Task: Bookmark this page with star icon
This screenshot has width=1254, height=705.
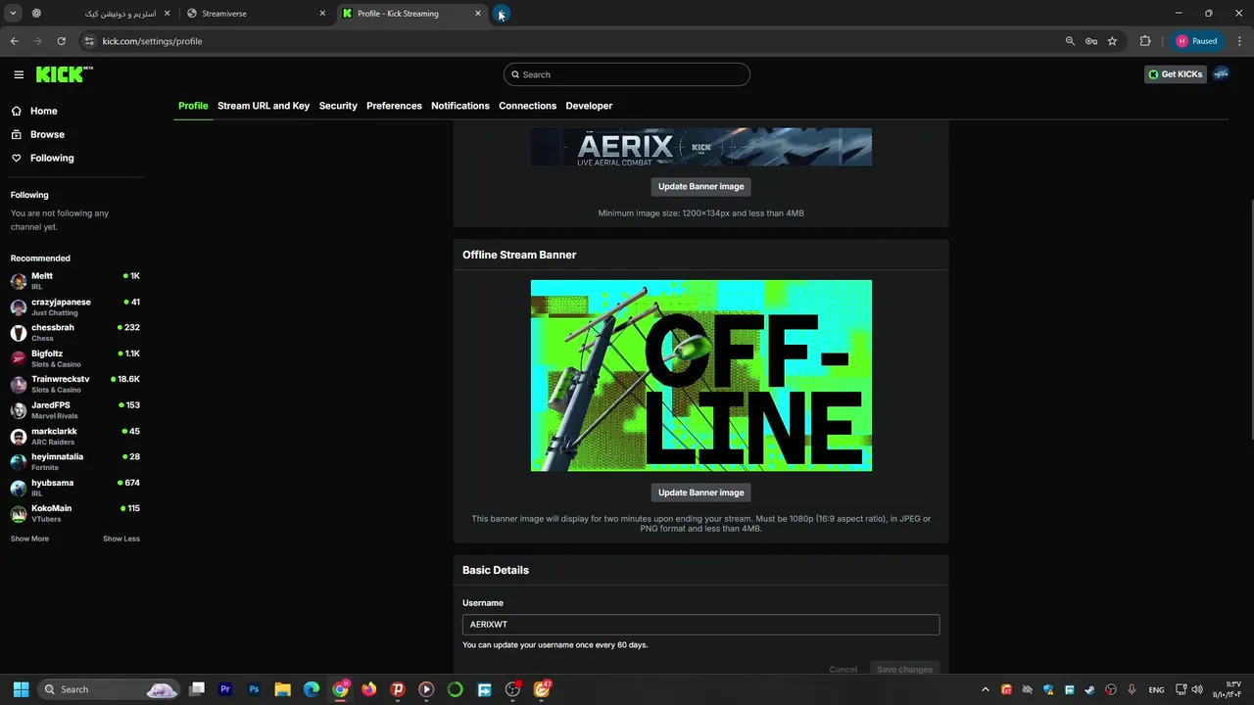Action: pyautogui.click(x=1112, y=41)
